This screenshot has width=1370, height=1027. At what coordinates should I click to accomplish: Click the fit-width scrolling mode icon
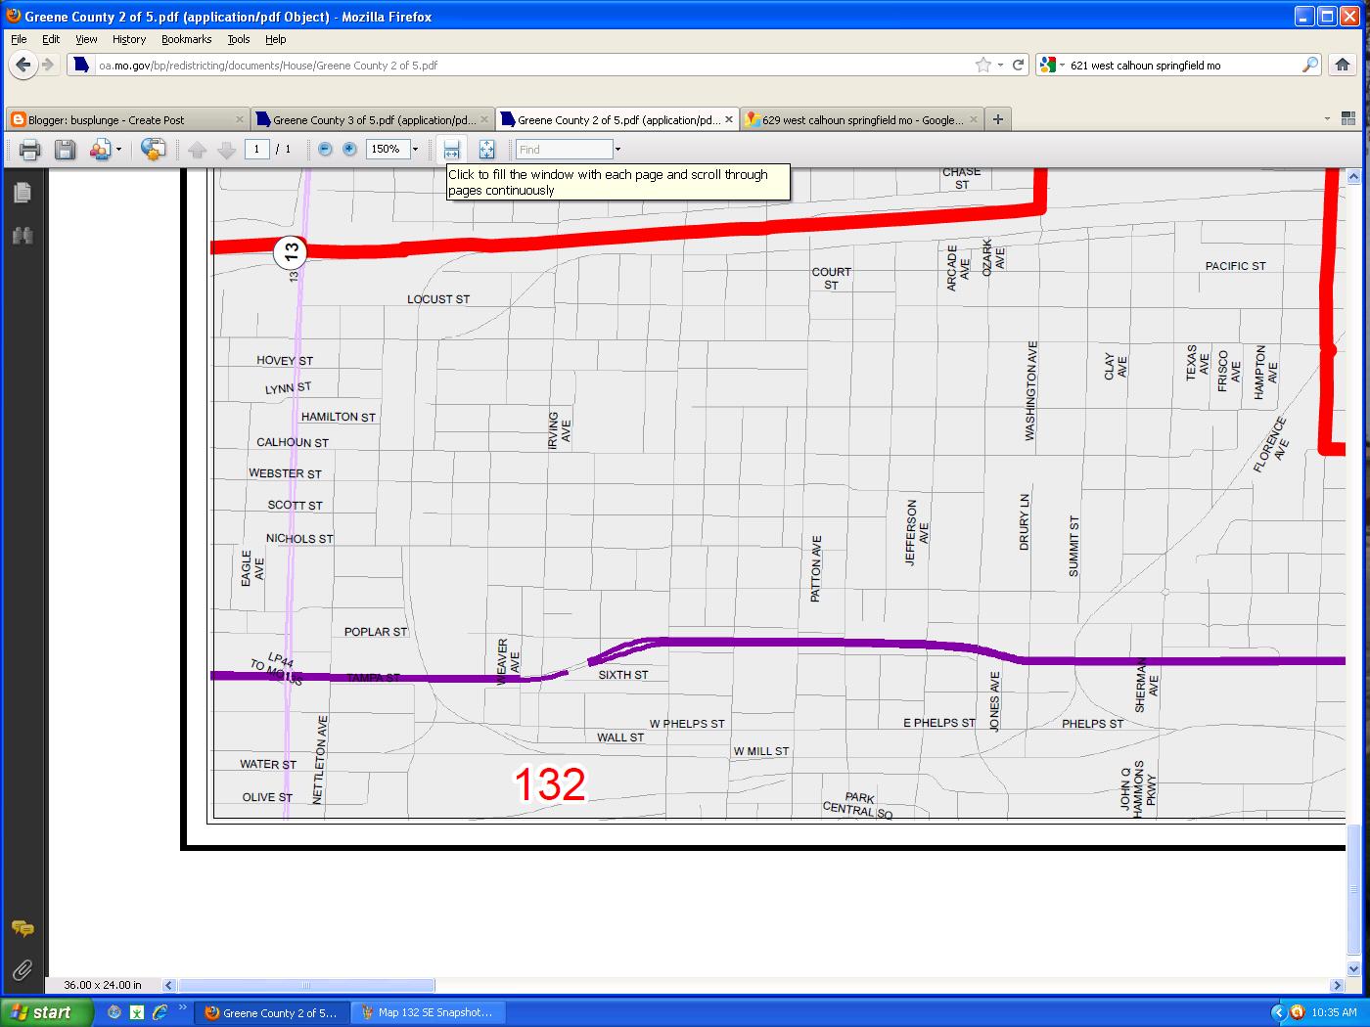click(451, 150)
